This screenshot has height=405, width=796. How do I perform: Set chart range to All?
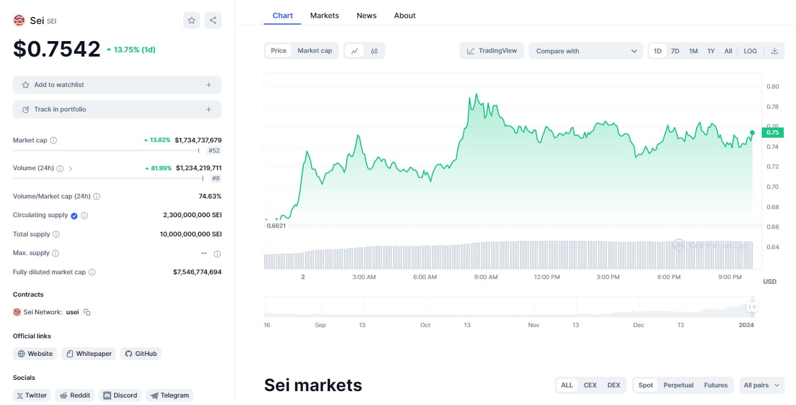click(x=728, y=51)
